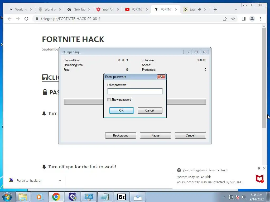Open download tray app in taskbar
This screenshot has width=270, height=202.
[138, 197]
